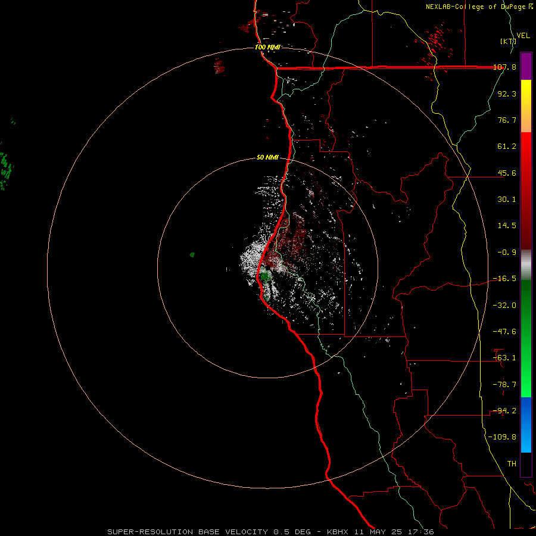Click the "VEL" legend title
The image size is (536, 536).
523,36
